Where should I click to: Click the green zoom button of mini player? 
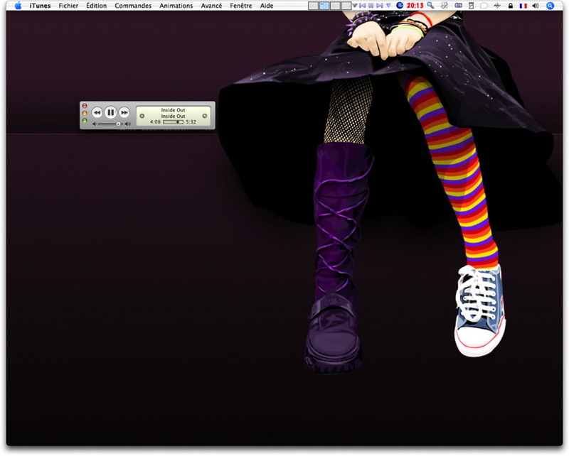tap(85, 120)
